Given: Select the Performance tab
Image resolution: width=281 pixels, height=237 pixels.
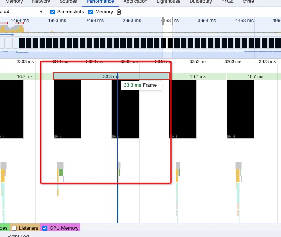Looking at the screenshot, I should click(x=100, y=2).
